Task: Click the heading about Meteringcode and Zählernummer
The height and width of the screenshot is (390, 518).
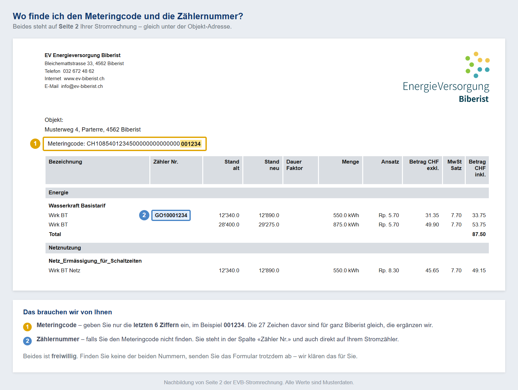Action: click(x=128, y=16)
